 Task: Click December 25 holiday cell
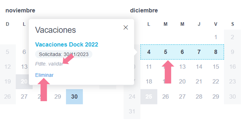(x=149, y=96)
